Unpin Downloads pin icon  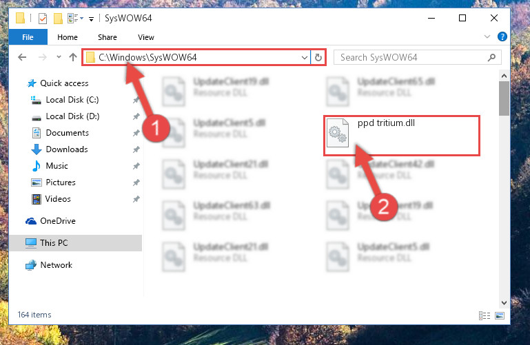point(136,149)
